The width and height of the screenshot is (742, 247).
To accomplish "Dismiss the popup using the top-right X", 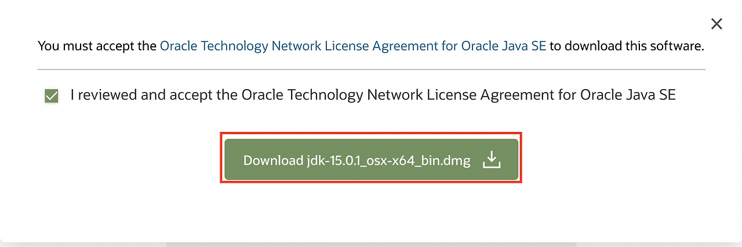I will tap(716, 24).
